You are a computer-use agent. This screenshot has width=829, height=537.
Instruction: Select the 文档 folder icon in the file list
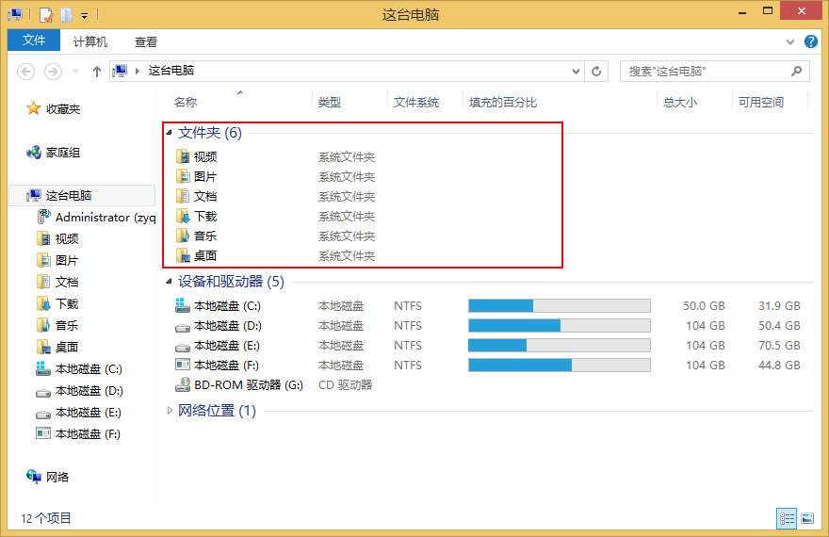click(x=183, y=196)
